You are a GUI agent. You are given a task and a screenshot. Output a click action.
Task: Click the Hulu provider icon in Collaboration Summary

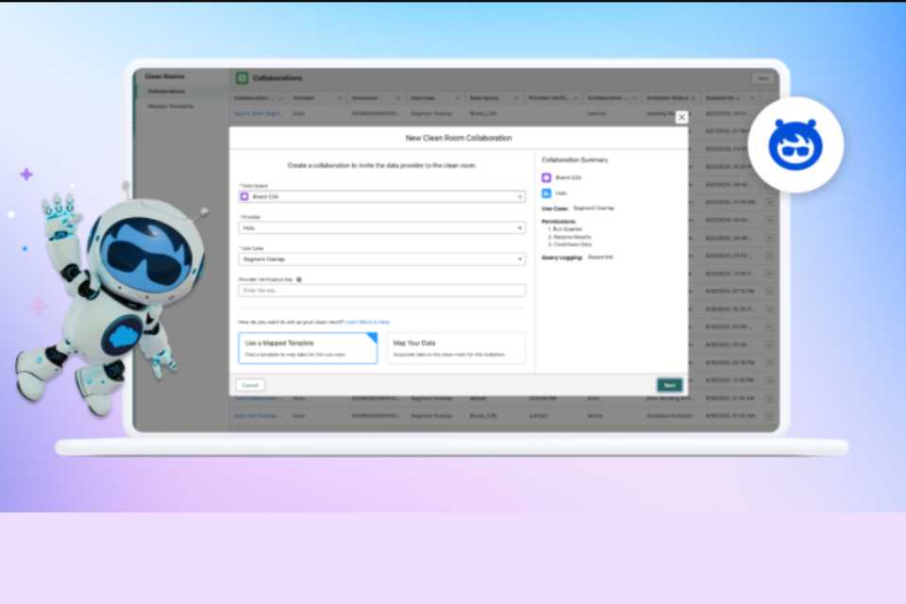tap(546, 192)
